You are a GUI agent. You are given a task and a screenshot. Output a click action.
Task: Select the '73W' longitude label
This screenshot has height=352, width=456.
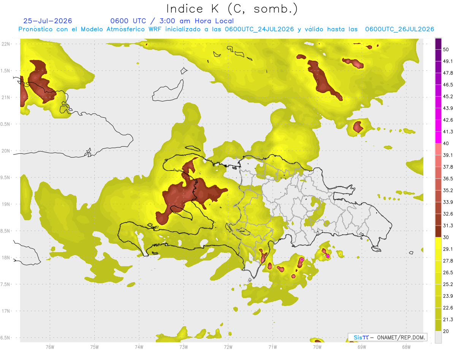click(184, 347)
